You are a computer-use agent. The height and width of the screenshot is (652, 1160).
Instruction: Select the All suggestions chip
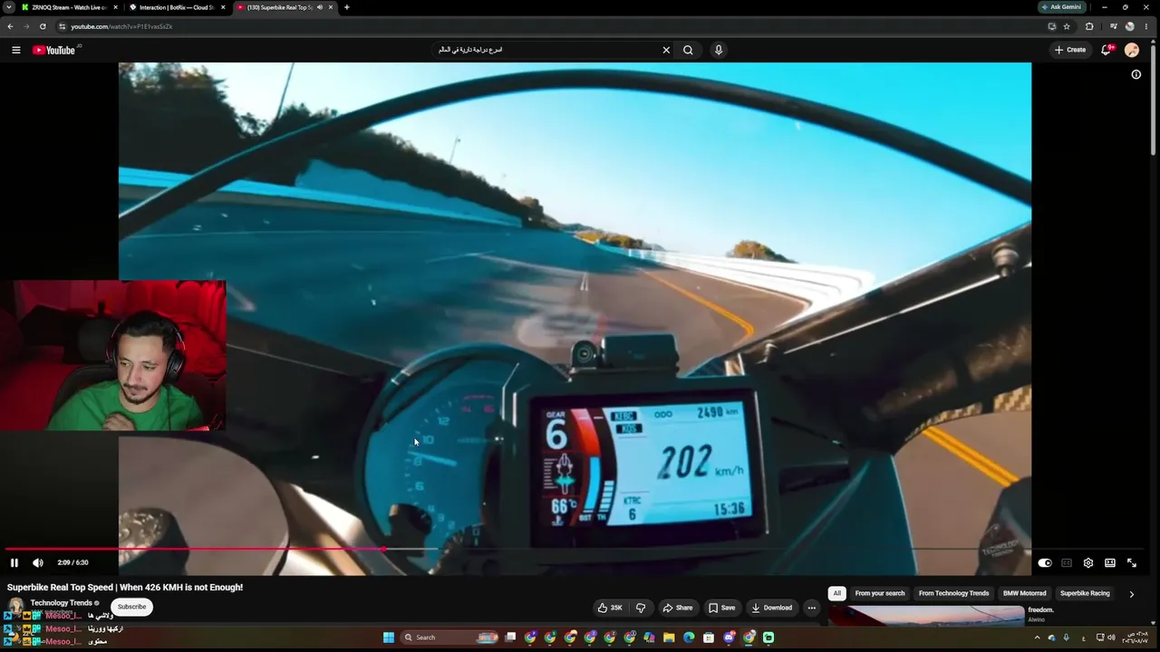point(837,593)
